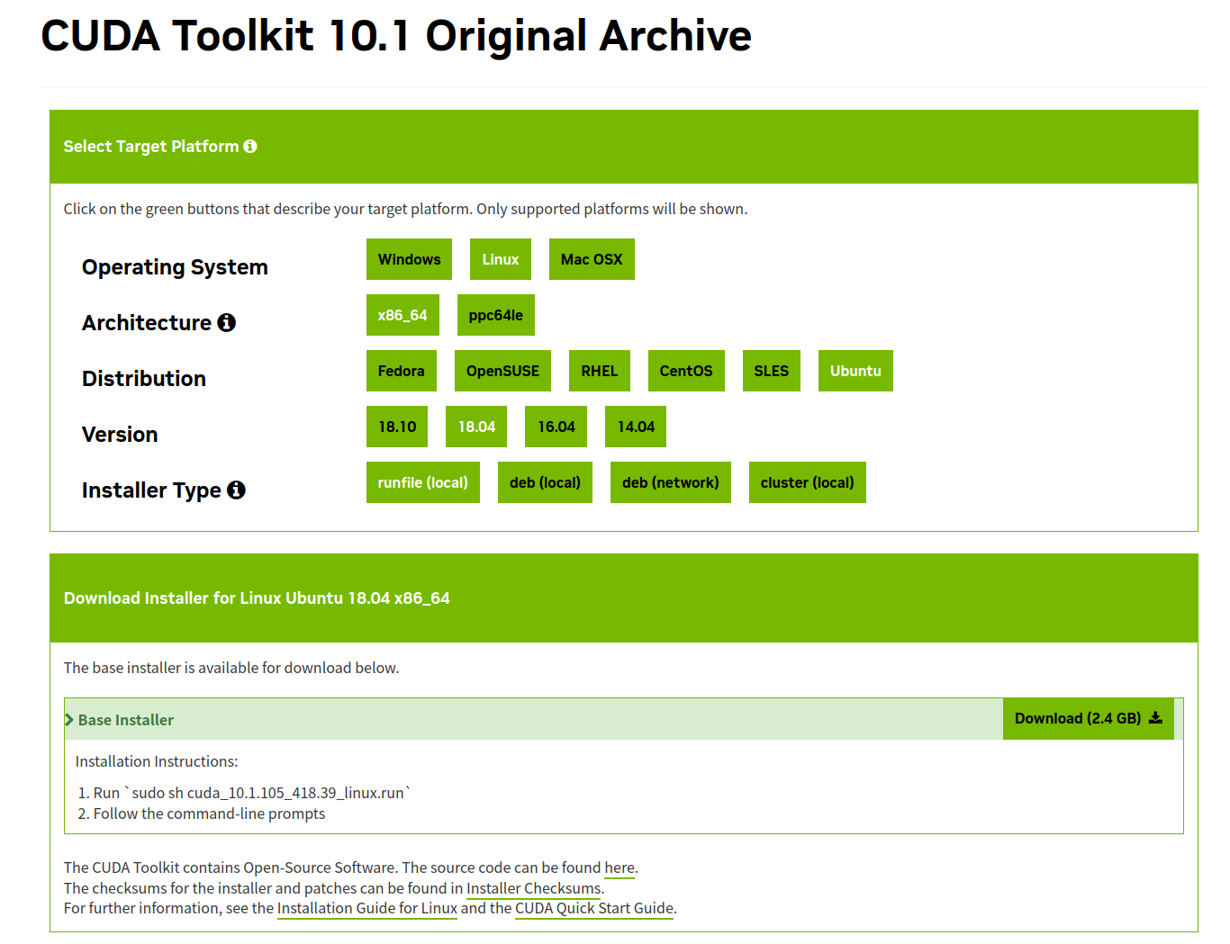Select RHEL distribution

[x=600, y=371]
